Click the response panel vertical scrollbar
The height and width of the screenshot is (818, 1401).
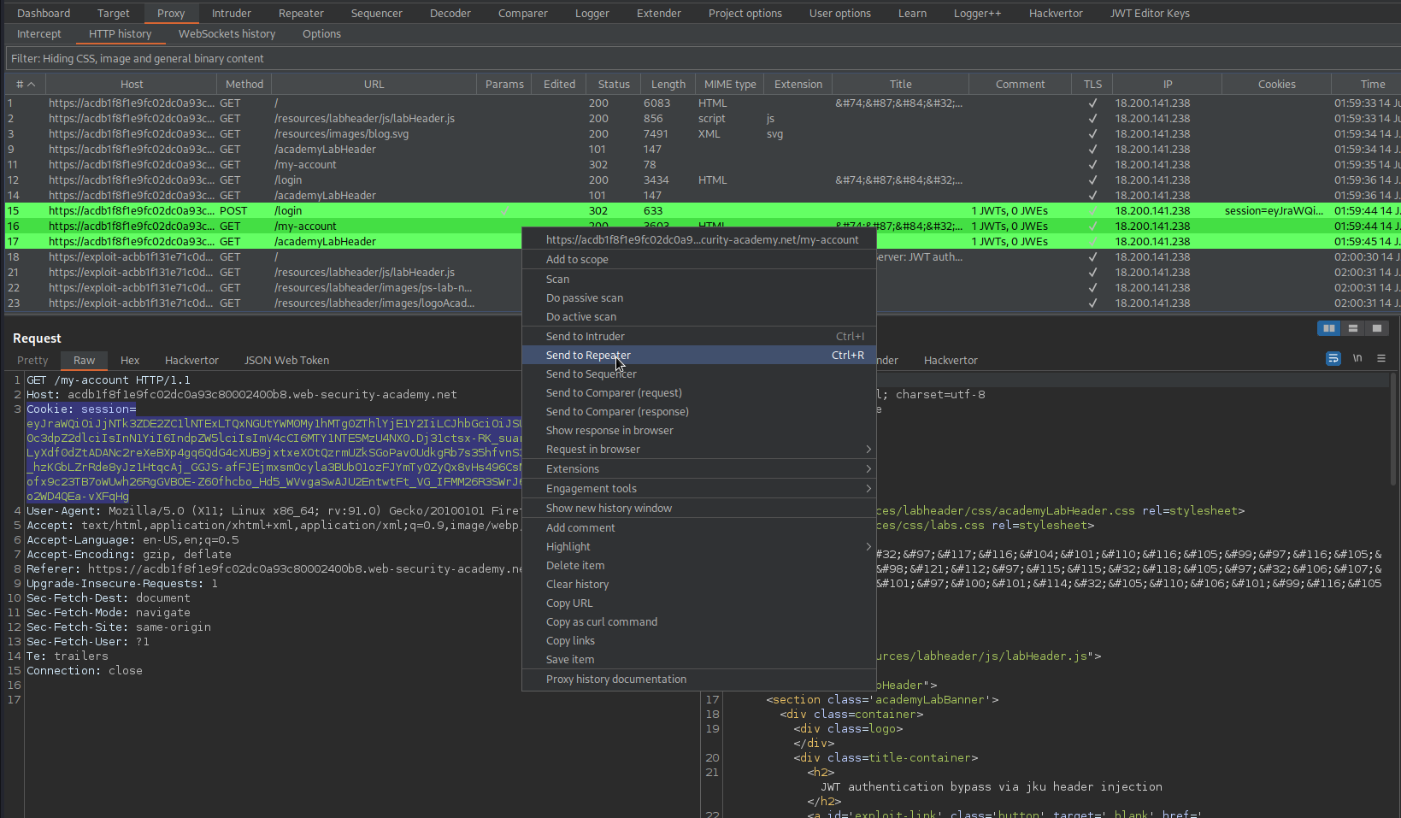pos(1395,427)
